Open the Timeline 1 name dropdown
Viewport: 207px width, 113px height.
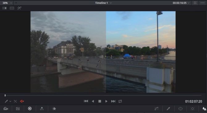(x=104, y=3)
